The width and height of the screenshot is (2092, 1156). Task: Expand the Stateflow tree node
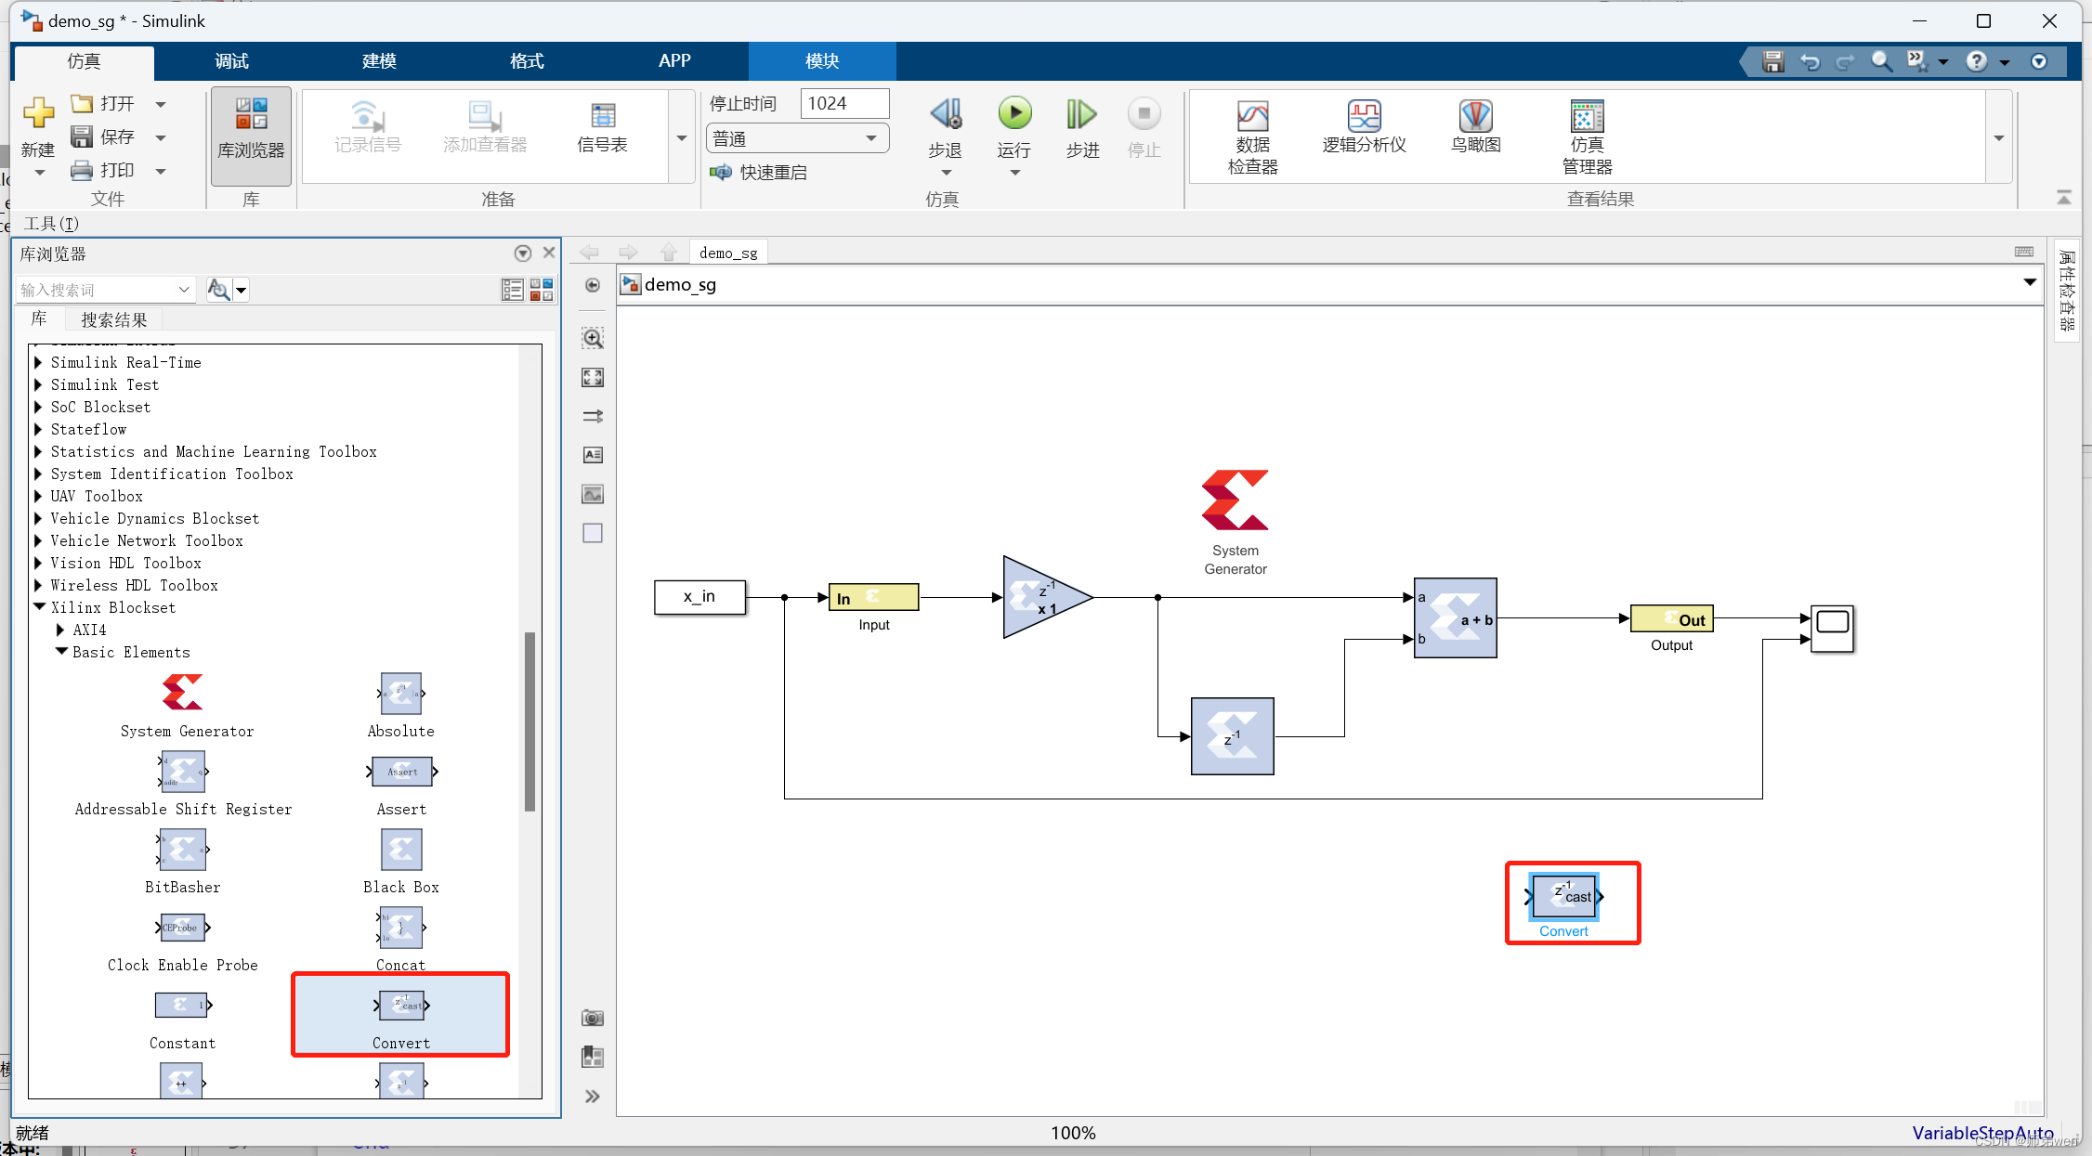click(38, 429)
